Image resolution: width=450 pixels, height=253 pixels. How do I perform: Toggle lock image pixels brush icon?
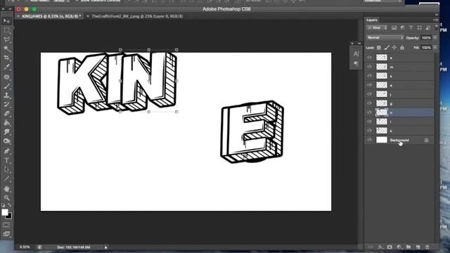point(387,48)
